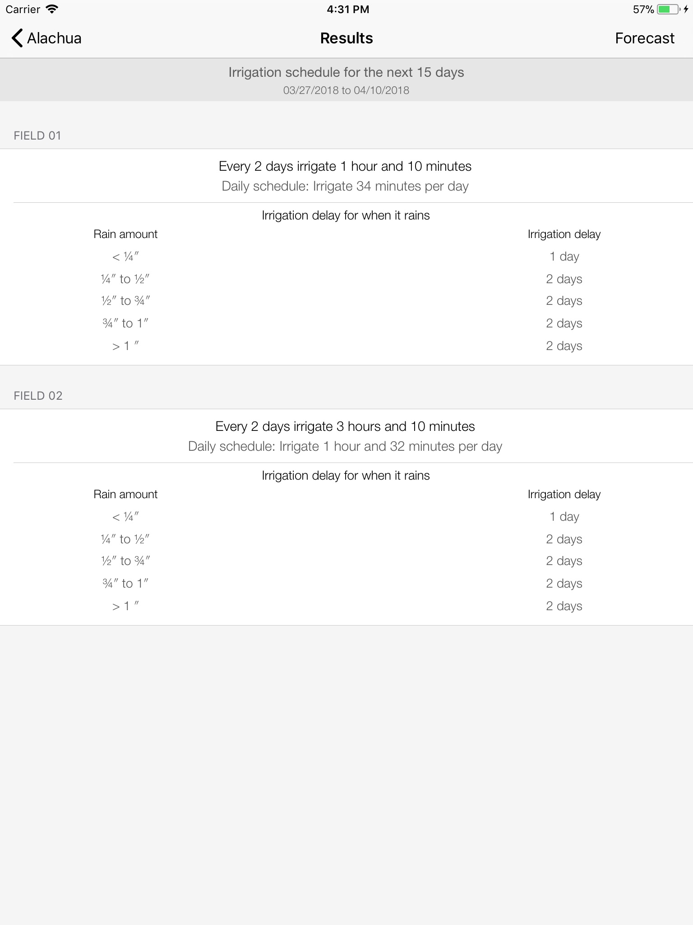This screenshot has height=925, width=693.
Task: Tap the battery indicator icon
Action: (668, 9)
